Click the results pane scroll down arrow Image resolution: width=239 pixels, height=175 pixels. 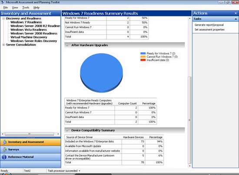point(189,166)
